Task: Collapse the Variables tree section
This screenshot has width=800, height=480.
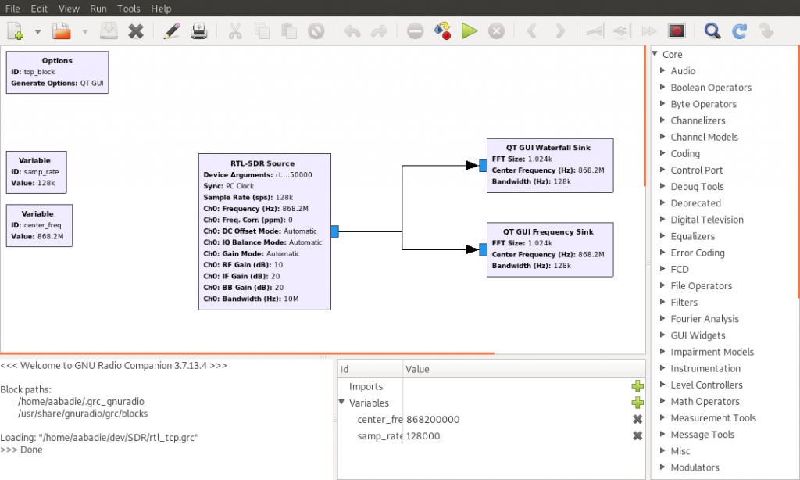Action: click(342, 402)
